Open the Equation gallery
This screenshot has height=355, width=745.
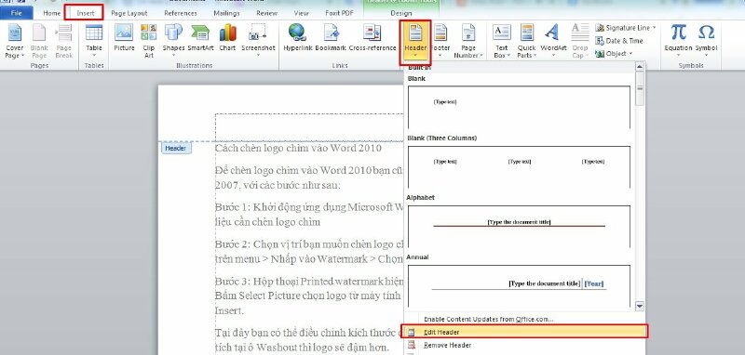[x=678, y=41]
